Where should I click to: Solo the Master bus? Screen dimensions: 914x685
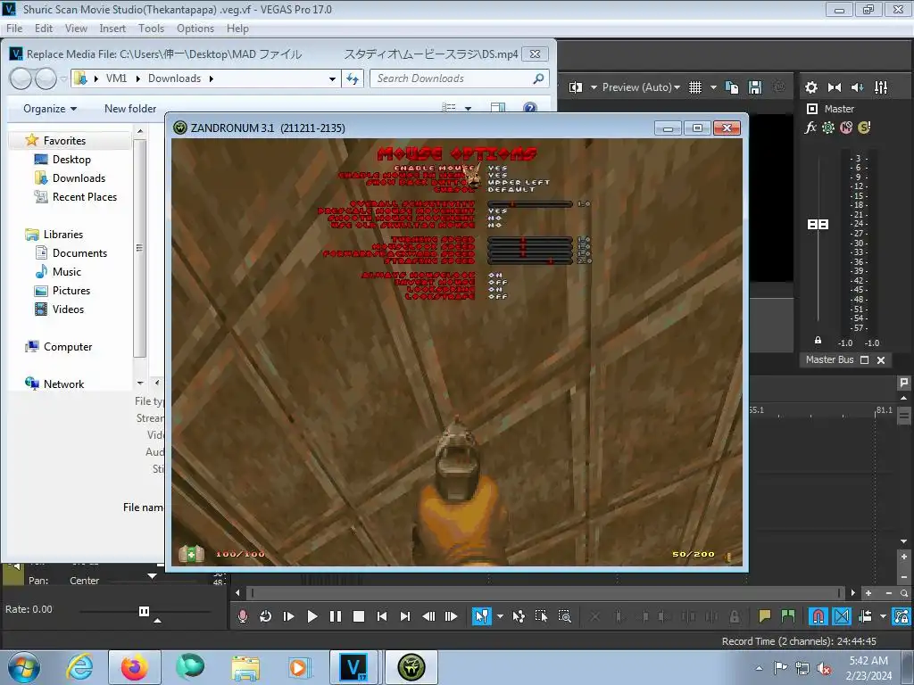(864, 128)
